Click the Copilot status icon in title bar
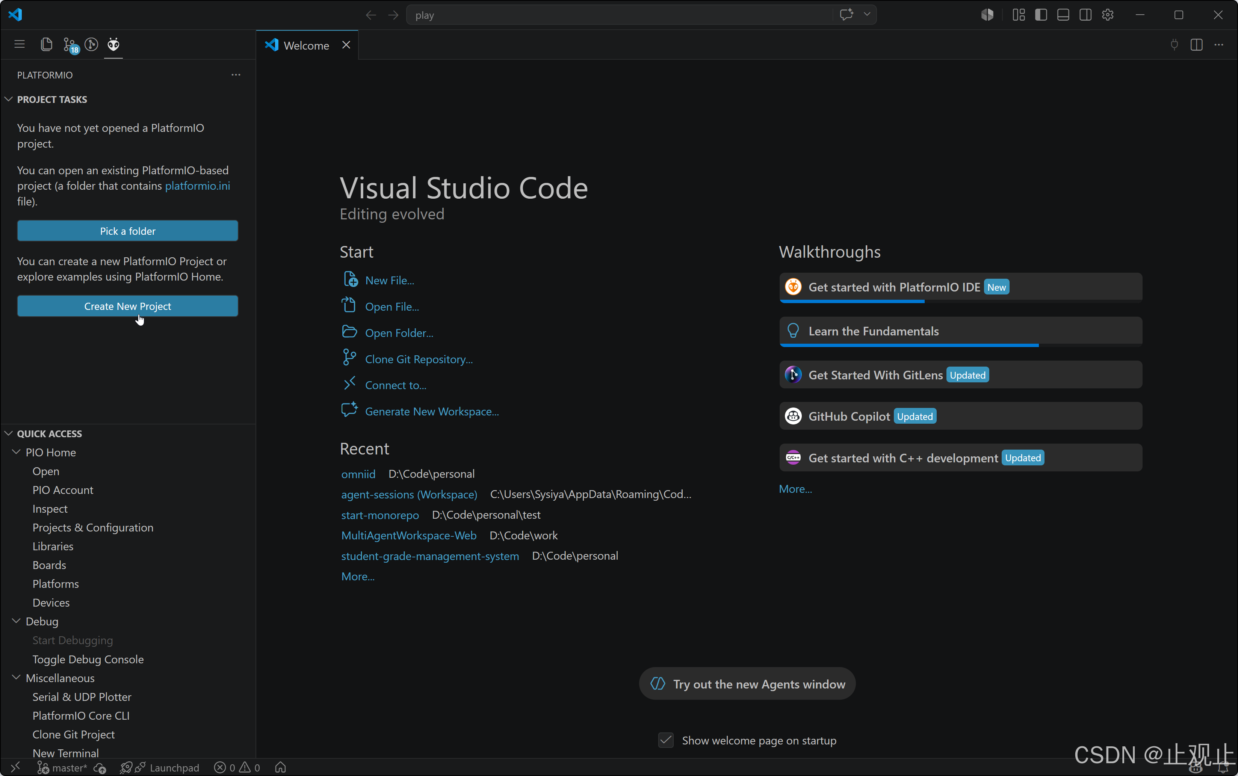The width and height of the screenshot is (1238, 776). tap(987, 15)
